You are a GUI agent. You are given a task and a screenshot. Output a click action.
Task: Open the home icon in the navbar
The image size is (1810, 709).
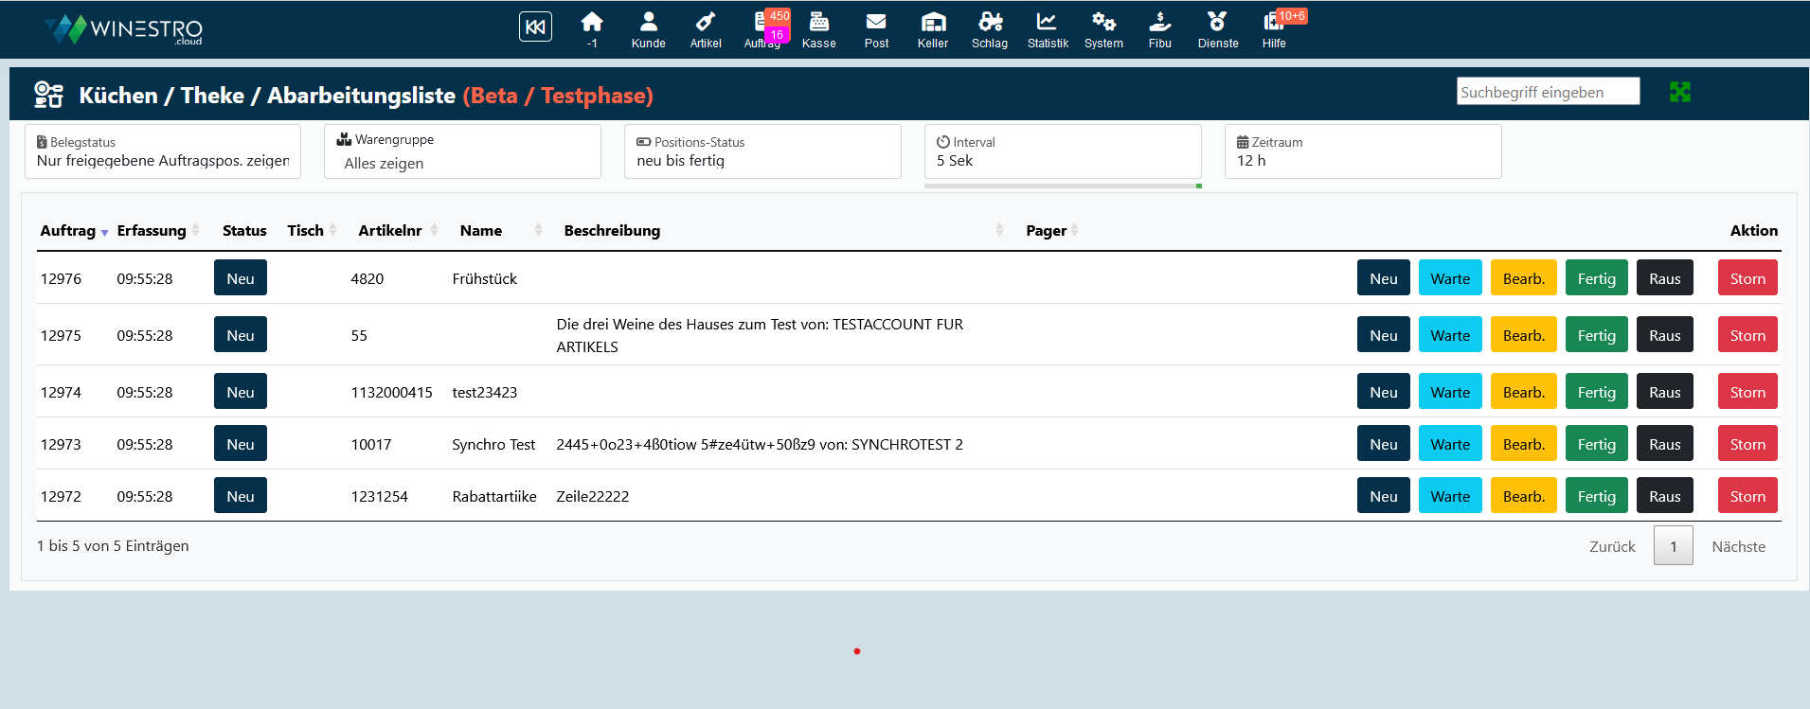pos(592,23)
